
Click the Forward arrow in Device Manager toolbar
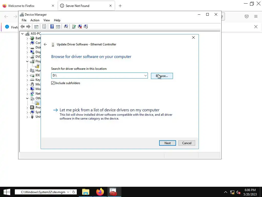pos(28,26)
